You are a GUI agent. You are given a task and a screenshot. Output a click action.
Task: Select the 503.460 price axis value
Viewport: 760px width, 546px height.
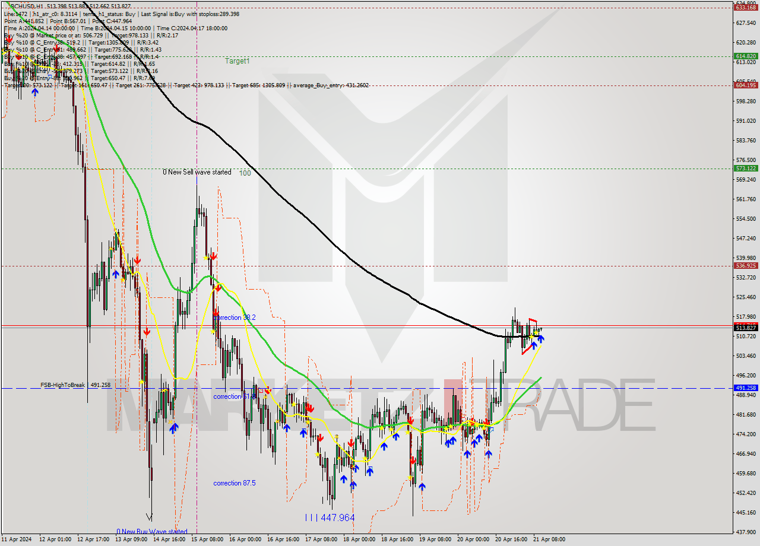745,356
